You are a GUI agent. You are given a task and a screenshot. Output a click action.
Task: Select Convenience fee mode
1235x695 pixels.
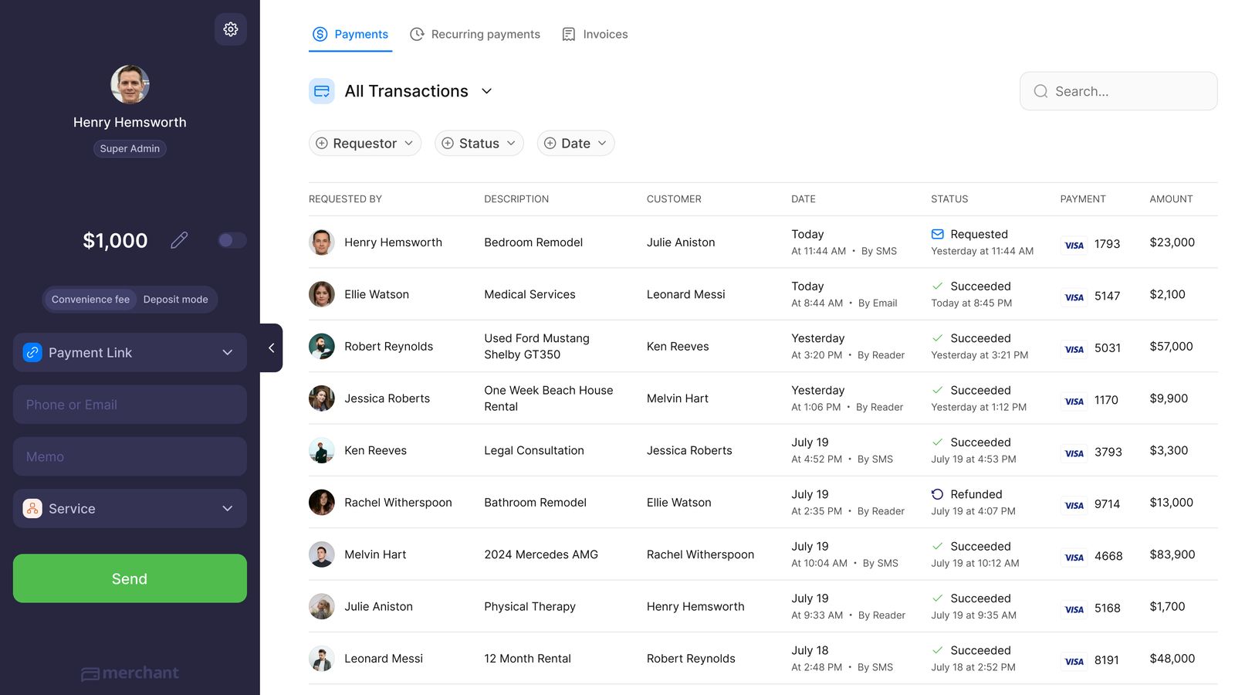(x=90, y=300)
